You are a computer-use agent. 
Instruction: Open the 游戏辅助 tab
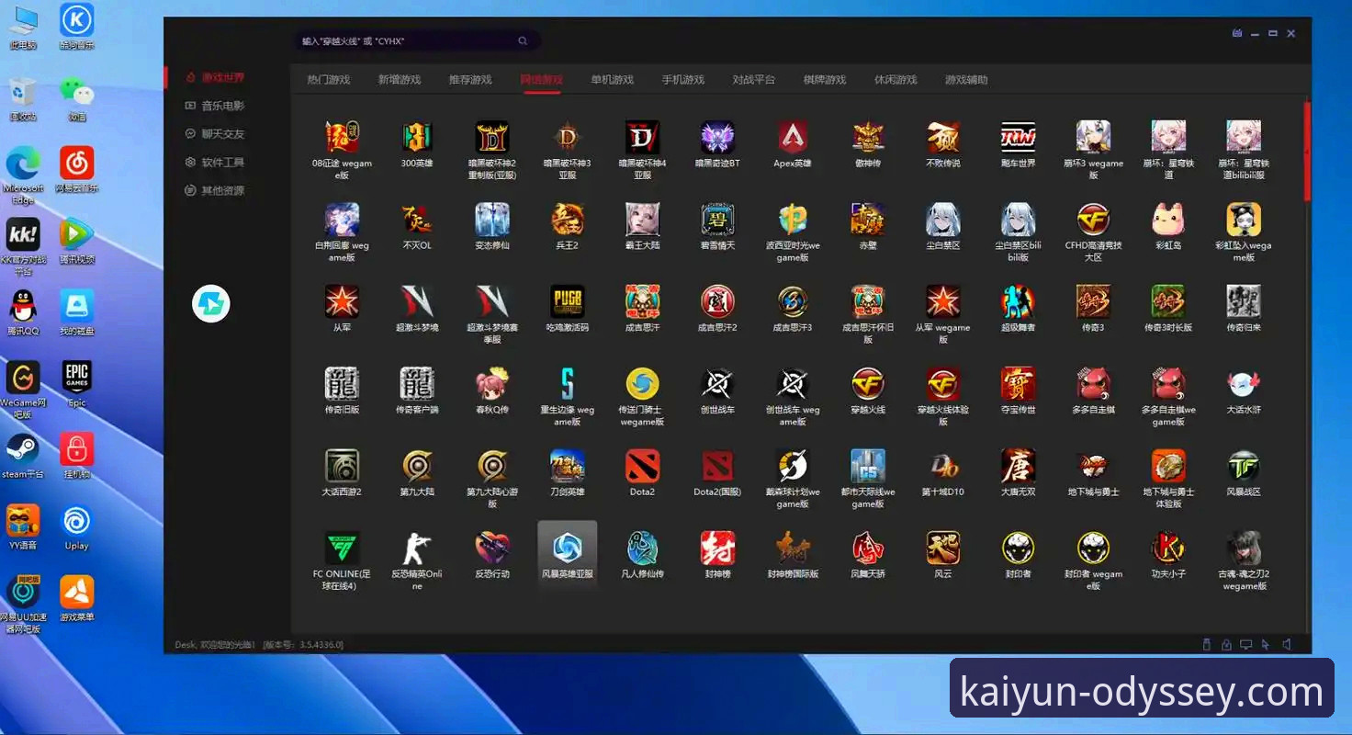[966, 80]
